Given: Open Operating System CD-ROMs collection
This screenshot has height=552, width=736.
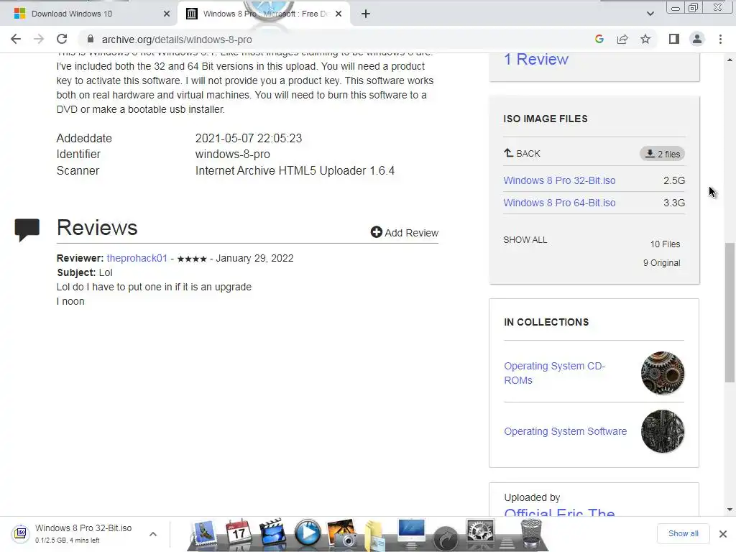Looking at the screenshot, I should pos(555,373).
